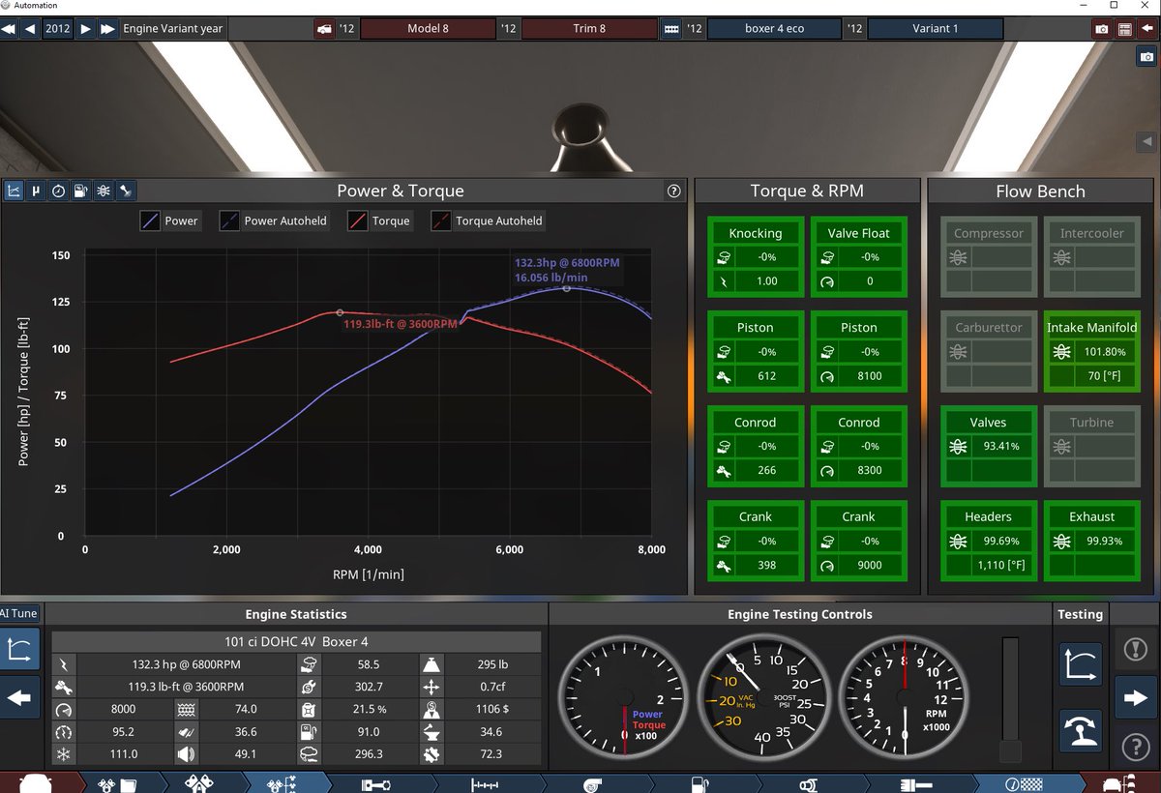Open the help question mark icon at bottom right
Screen dimensions: 1161x793
tap(1136, 746)
